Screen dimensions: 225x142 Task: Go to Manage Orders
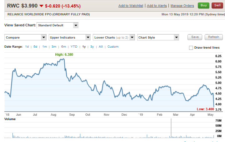click(182, 6)
